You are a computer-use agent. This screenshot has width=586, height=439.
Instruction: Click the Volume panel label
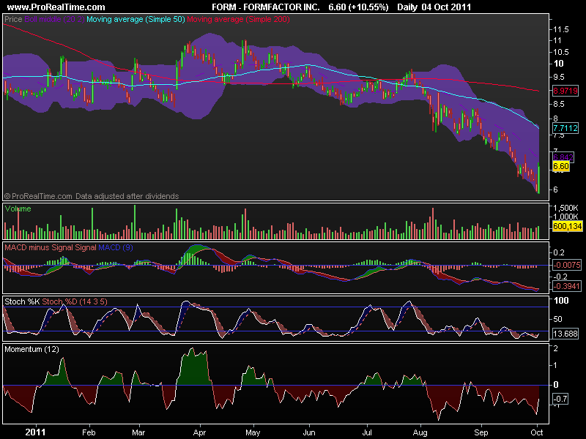coord(18,209)
